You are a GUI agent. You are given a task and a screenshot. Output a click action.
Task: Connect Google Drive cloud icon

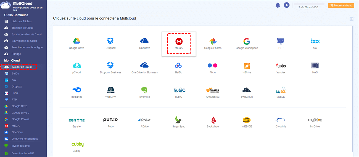pyautogui.click(x=76, y=41)
